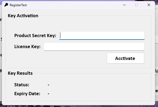Select the "Expiry Date:" label
The height and width of the screenshot is (107, 158).
[27, 94]
